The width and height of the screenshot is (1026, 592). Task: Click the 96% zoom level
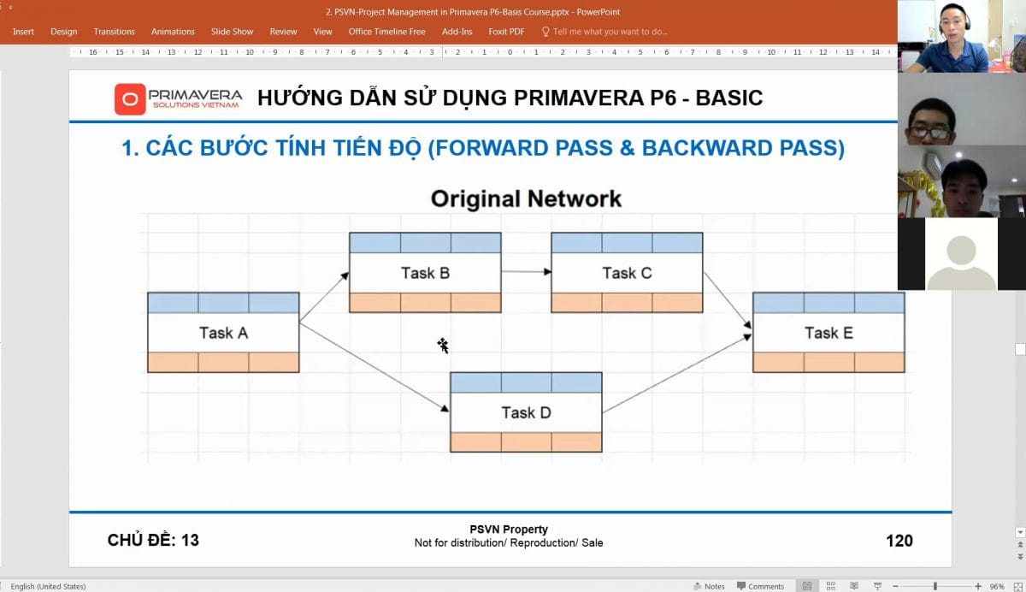997,586
